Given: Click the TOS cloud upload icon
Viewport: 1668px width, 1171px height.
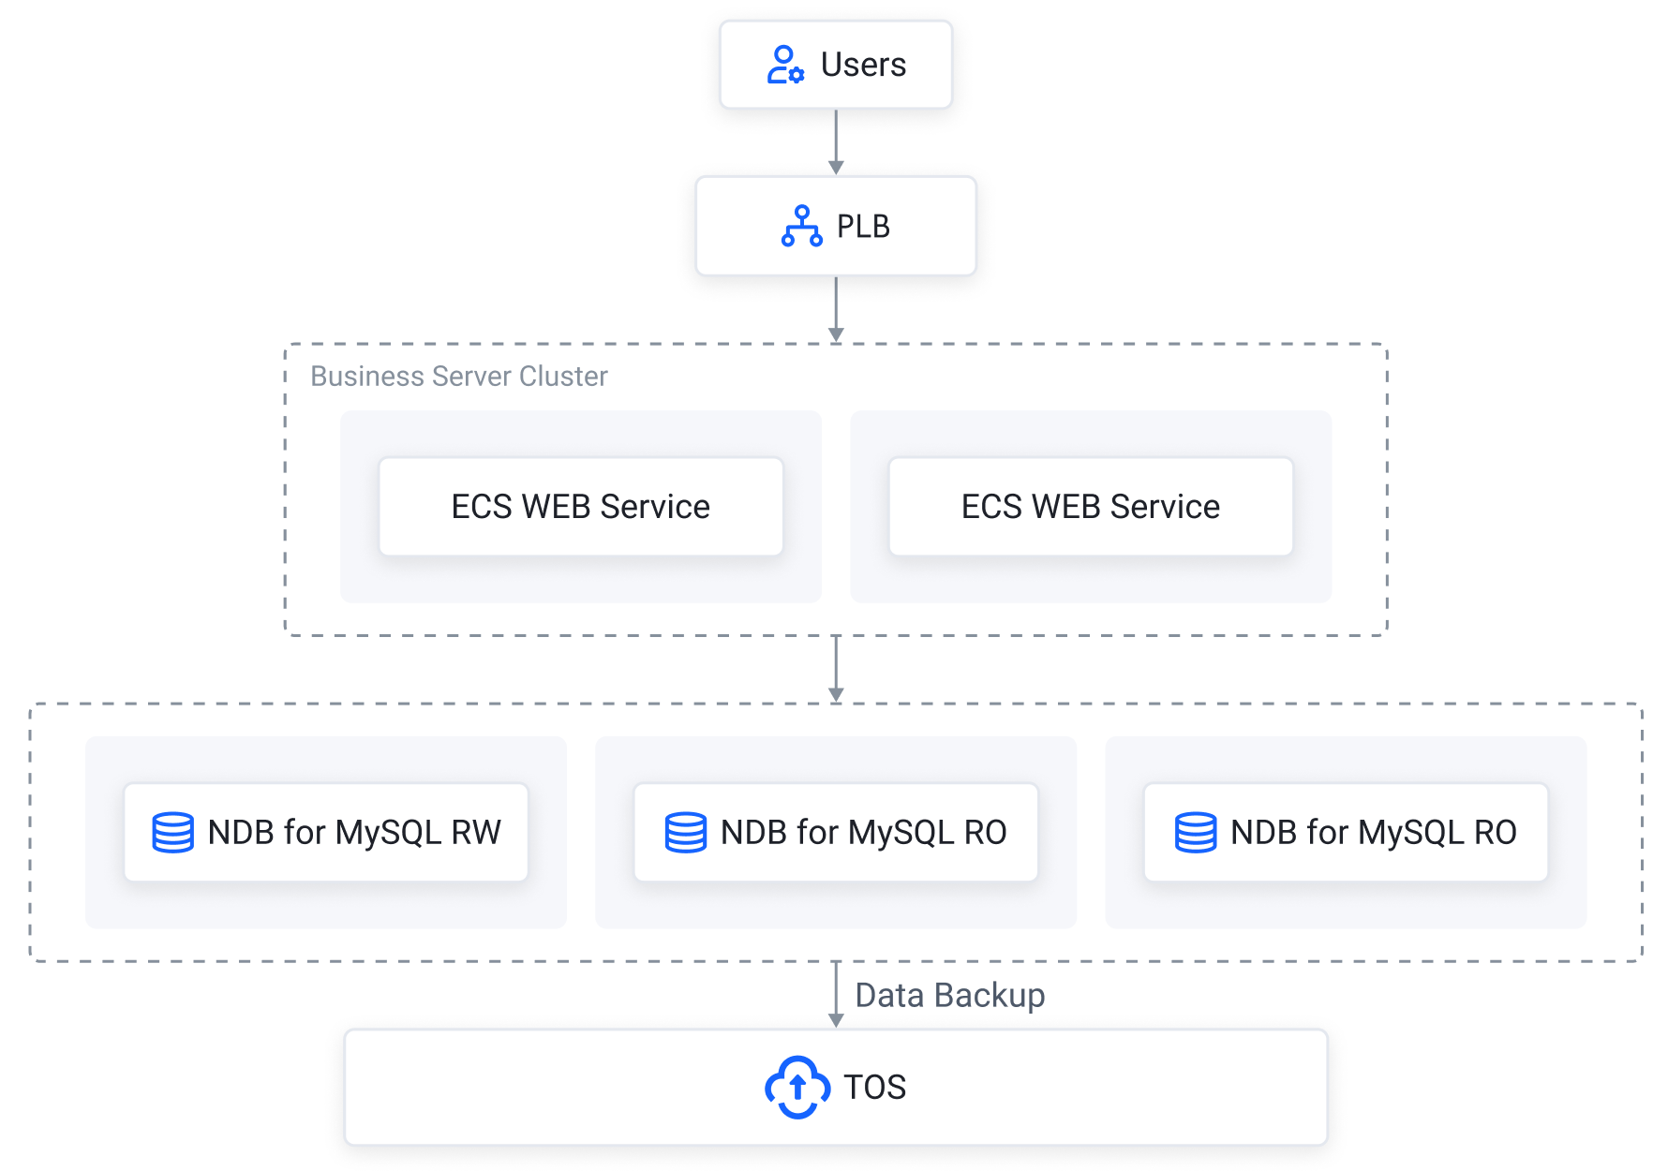Looking at the screenshot, I should 797,1087.
